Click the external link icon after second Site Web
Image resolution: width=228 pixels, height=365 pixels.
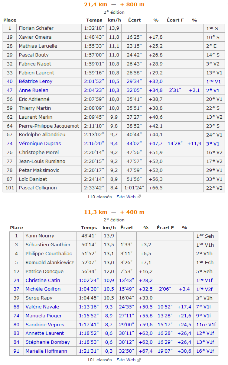click(139, 360)
